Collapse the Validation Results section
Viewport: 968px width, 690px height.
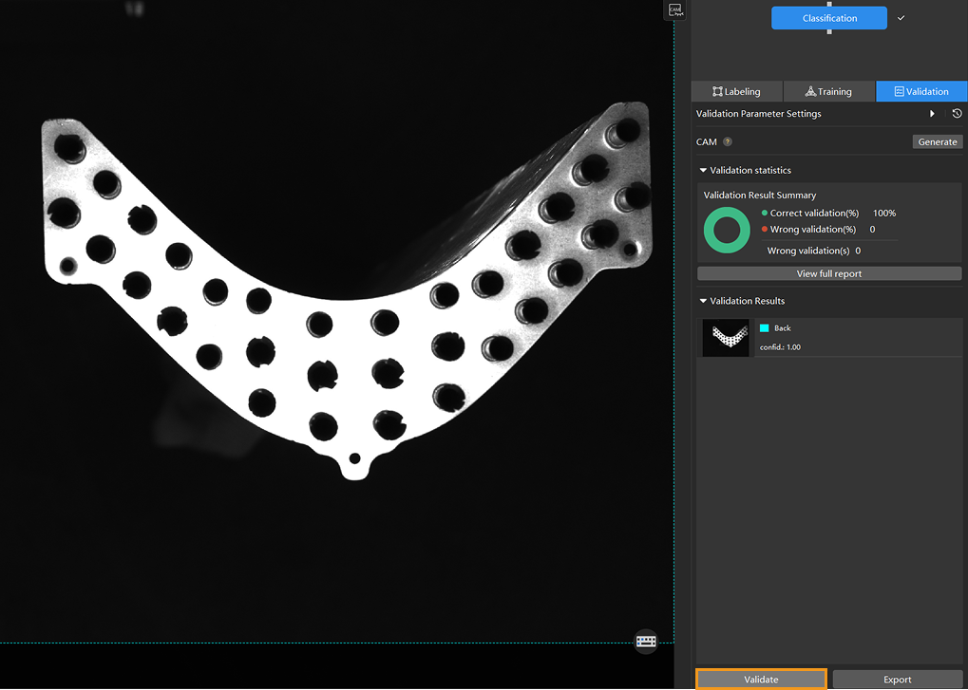point(703,301)
